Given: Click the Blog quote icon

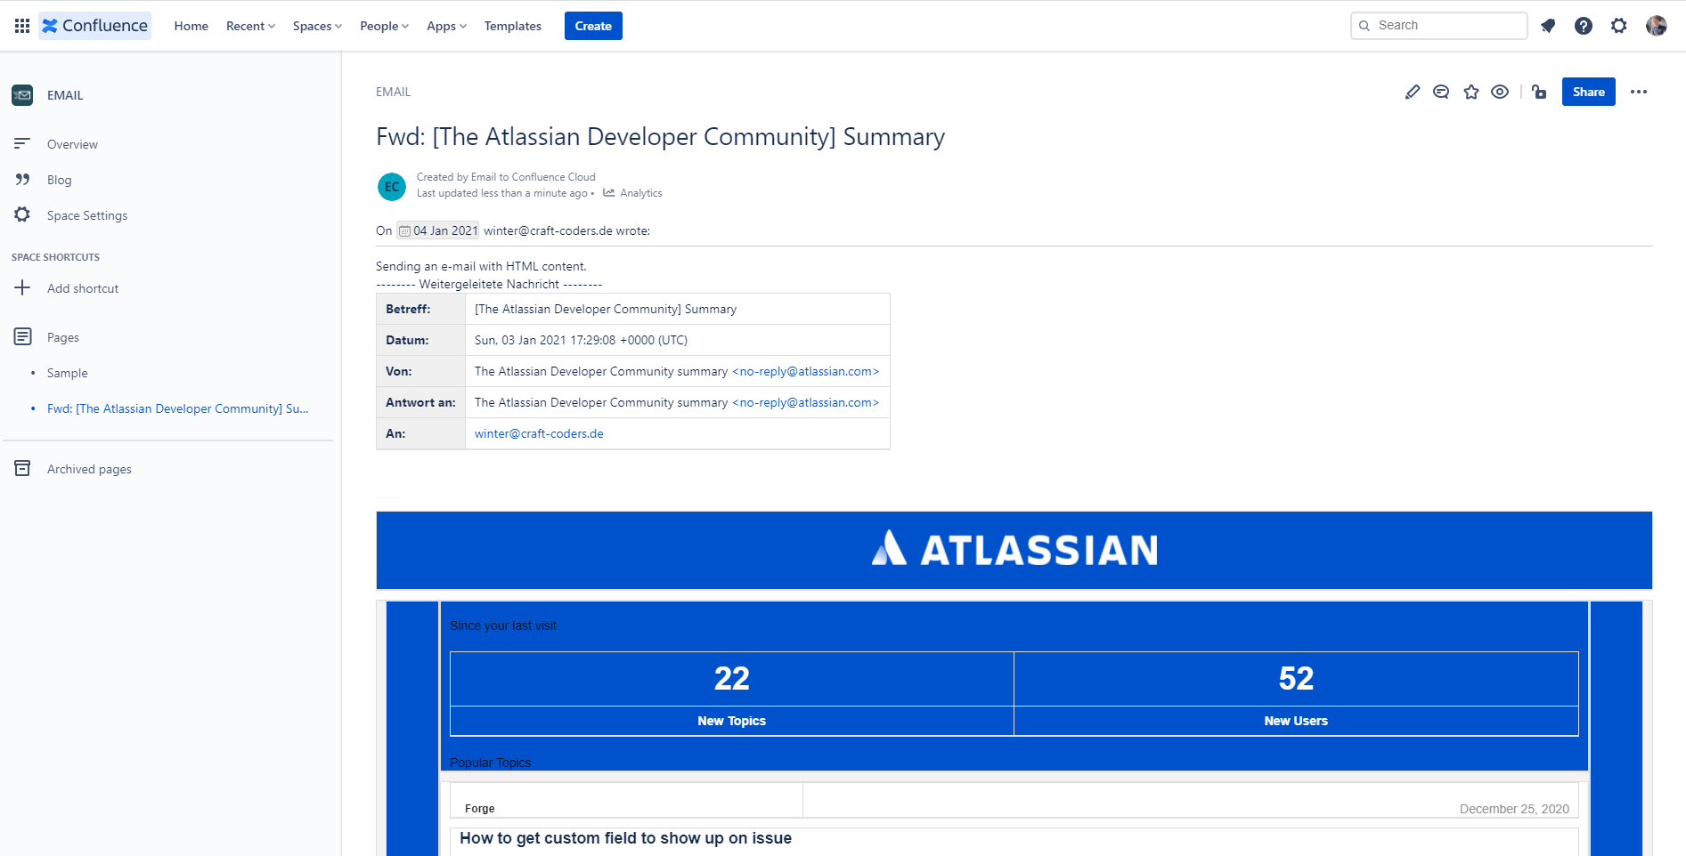Looking at the screenshot, I should (x=22, y=179).
